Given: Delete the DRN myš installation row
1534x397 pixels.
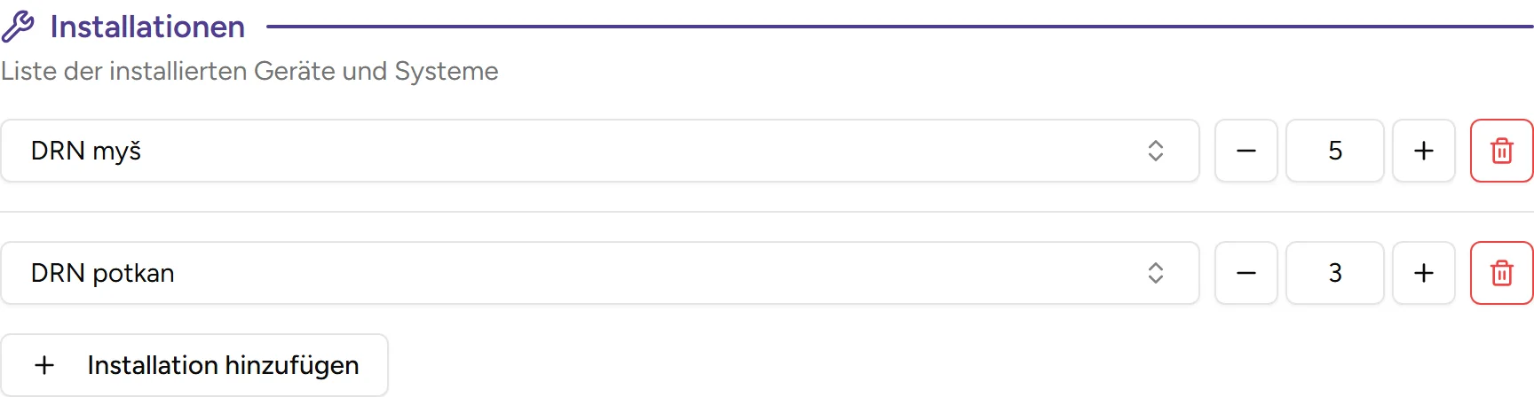Looking at the screenshot, I should [1501, 151].
